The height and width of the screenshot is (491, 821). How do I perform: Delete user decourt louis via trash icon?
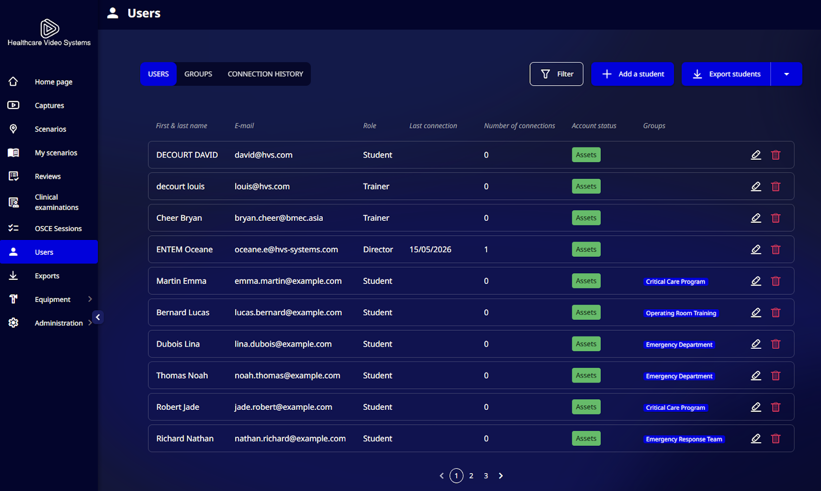click(775, 186)
